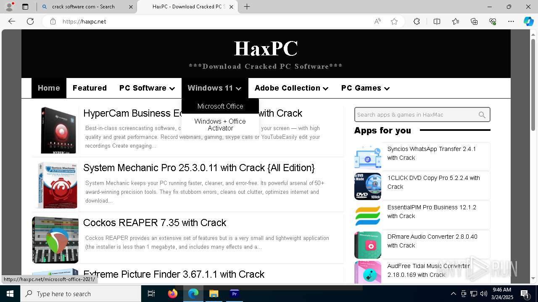Click the DRmare Audio Converter app icon

click(368, 245)
